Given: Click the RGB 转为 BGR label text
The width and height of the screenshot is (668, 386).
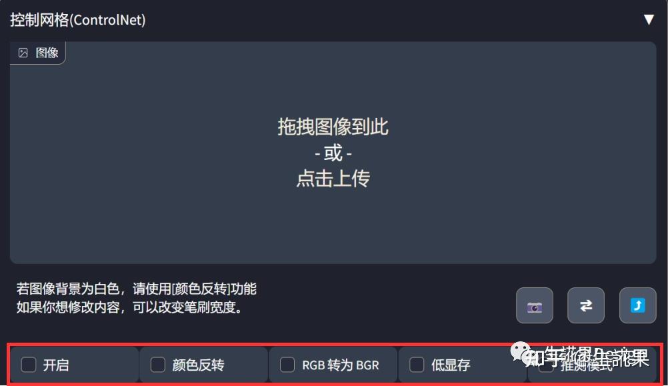Looking at the screenshot, I should coord(341,365).
